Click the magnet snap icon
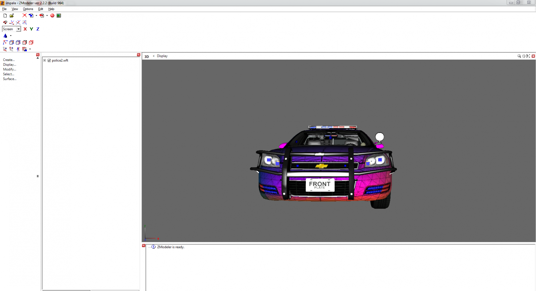The width and height of the screenshot is (536, 291). (5, 22)
